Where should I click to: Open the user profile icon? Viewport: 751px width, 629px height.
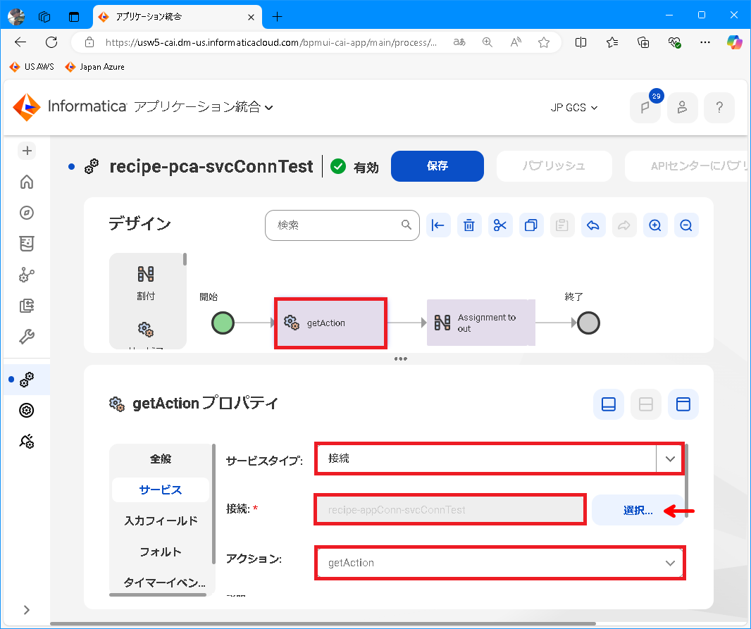tap(682, 108)
